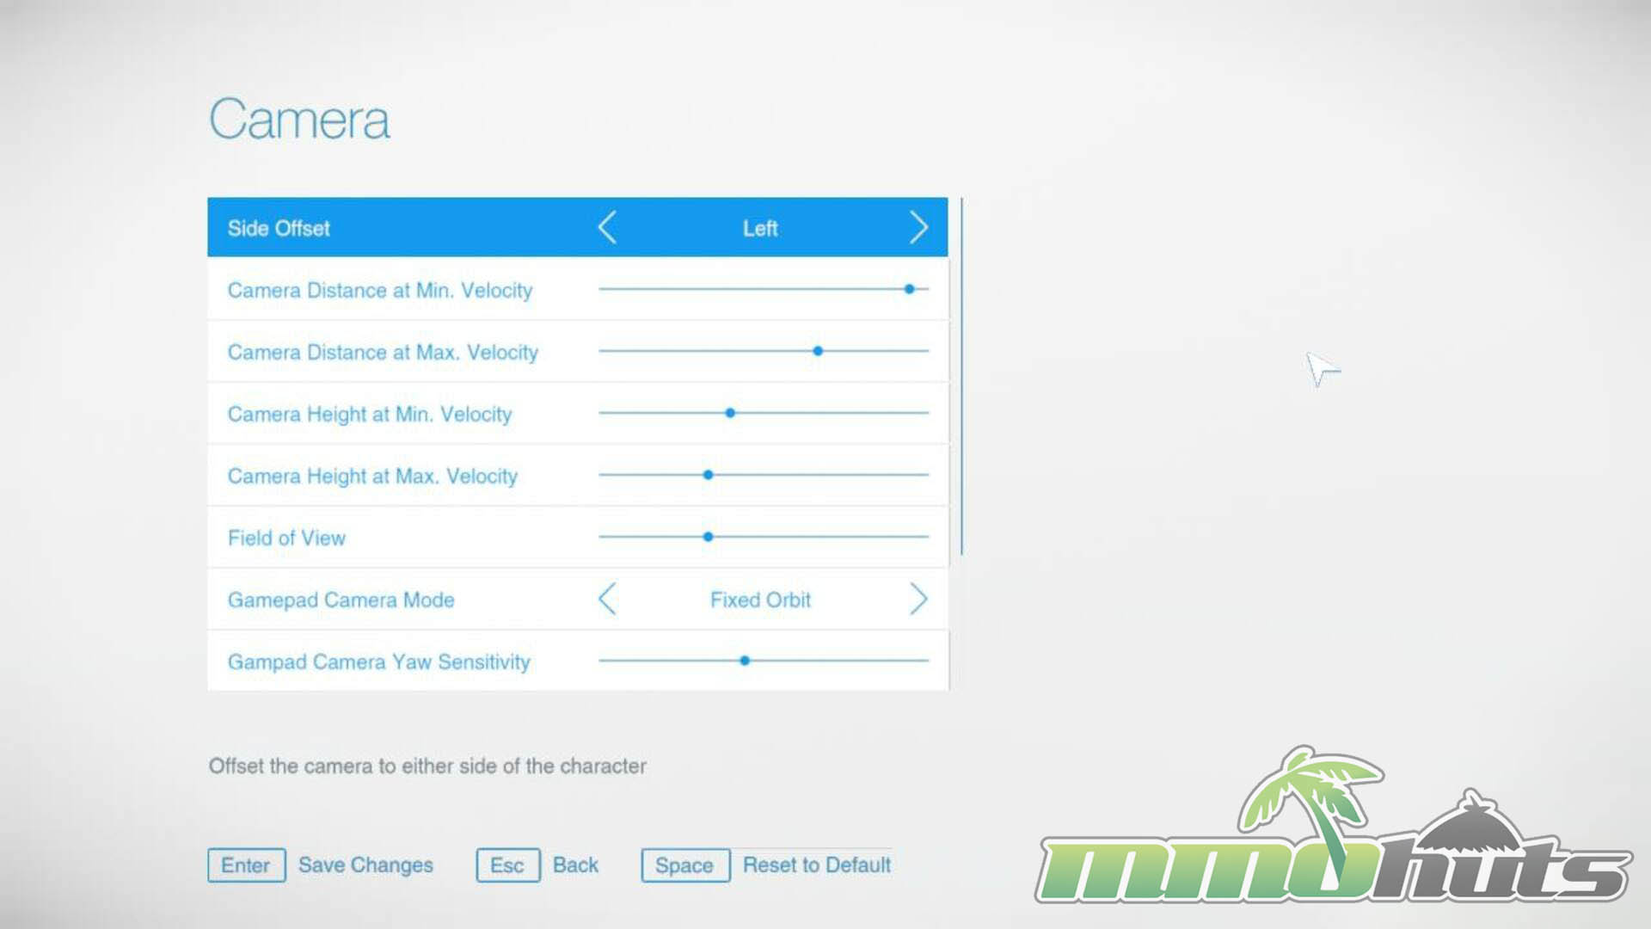Click left chevron of Gamepad Camera Mode
This screenshot has width=1651, height=929.
(x=607, y=600)
